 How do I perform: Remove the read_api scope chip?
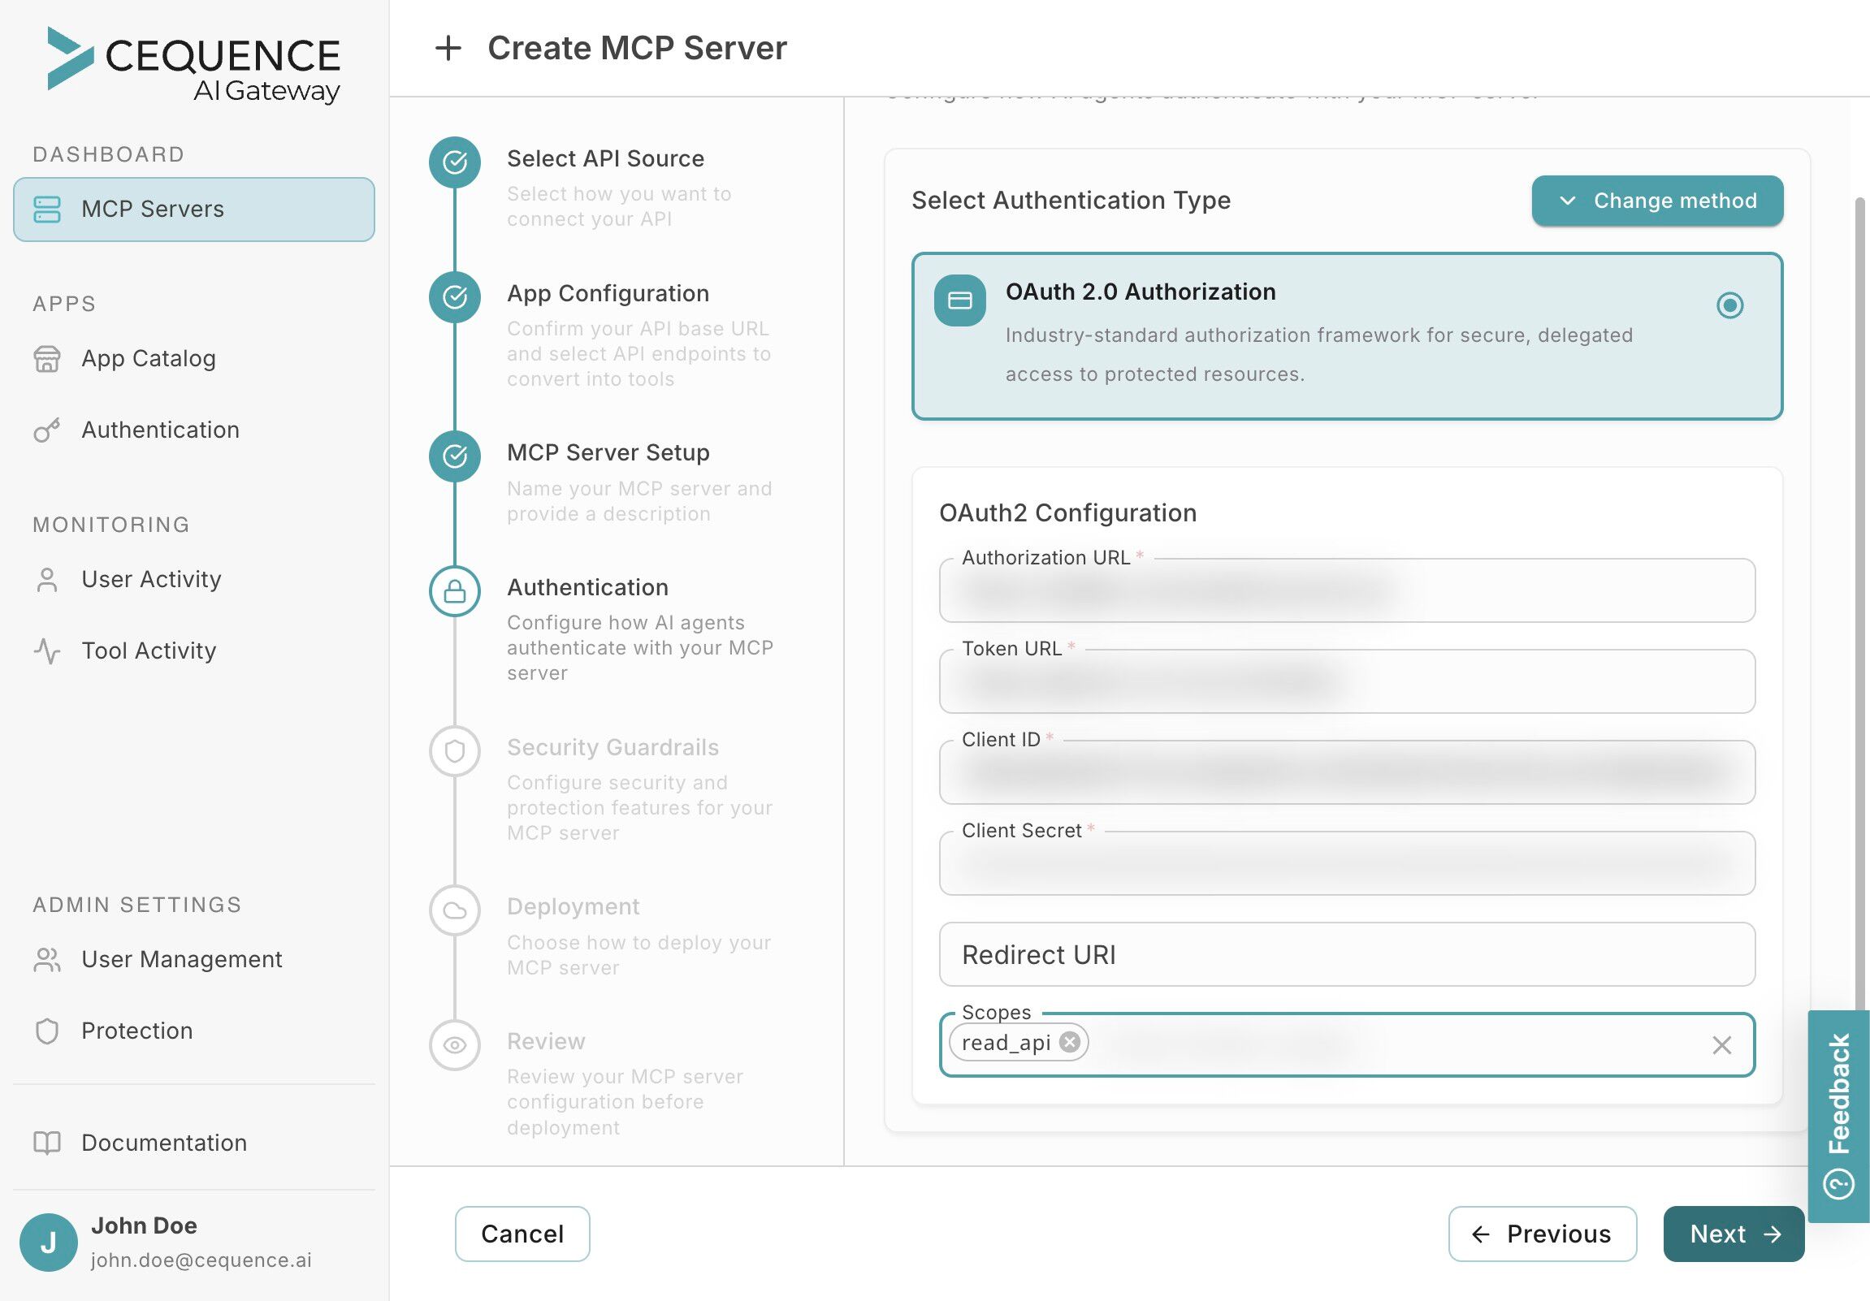coord(1069,1042)
